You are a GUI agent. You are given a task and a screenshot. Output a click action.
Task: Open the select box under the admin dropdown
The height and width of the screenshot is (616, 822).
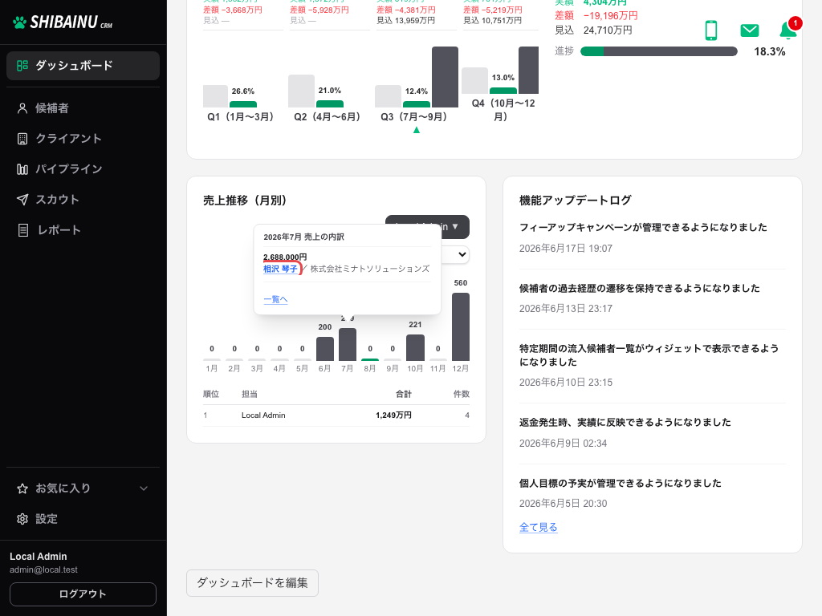[x=455, y=255]
